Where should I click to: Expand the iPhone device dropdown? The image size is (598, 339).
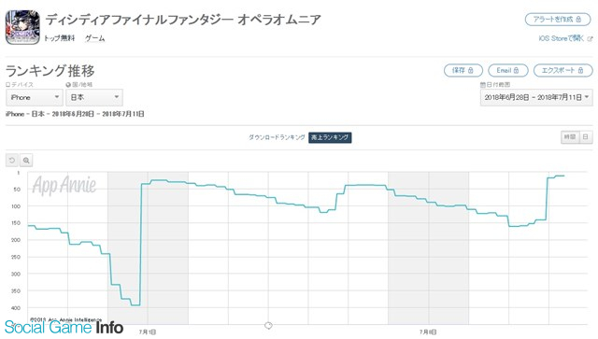click(x=35, y=98)
